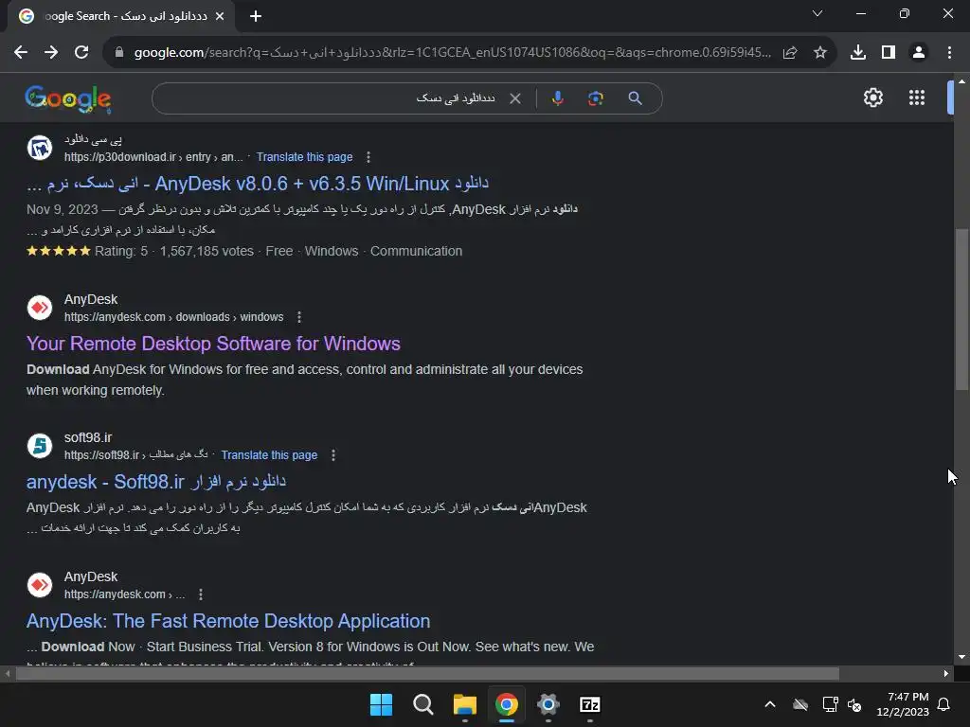
Task: Translate the p30download result page
Action: point(304,157)
